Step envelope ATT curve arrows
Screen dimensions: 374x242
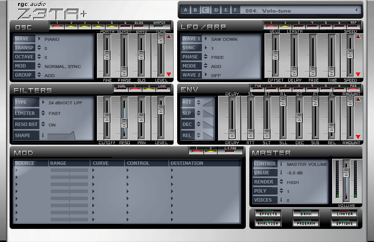pyautogui.click(x=199, y=102)
